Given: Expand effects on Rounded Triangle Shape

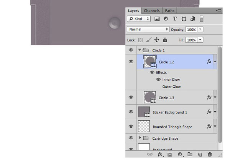Looking at the screenshot, I should [x=215, y=126].
